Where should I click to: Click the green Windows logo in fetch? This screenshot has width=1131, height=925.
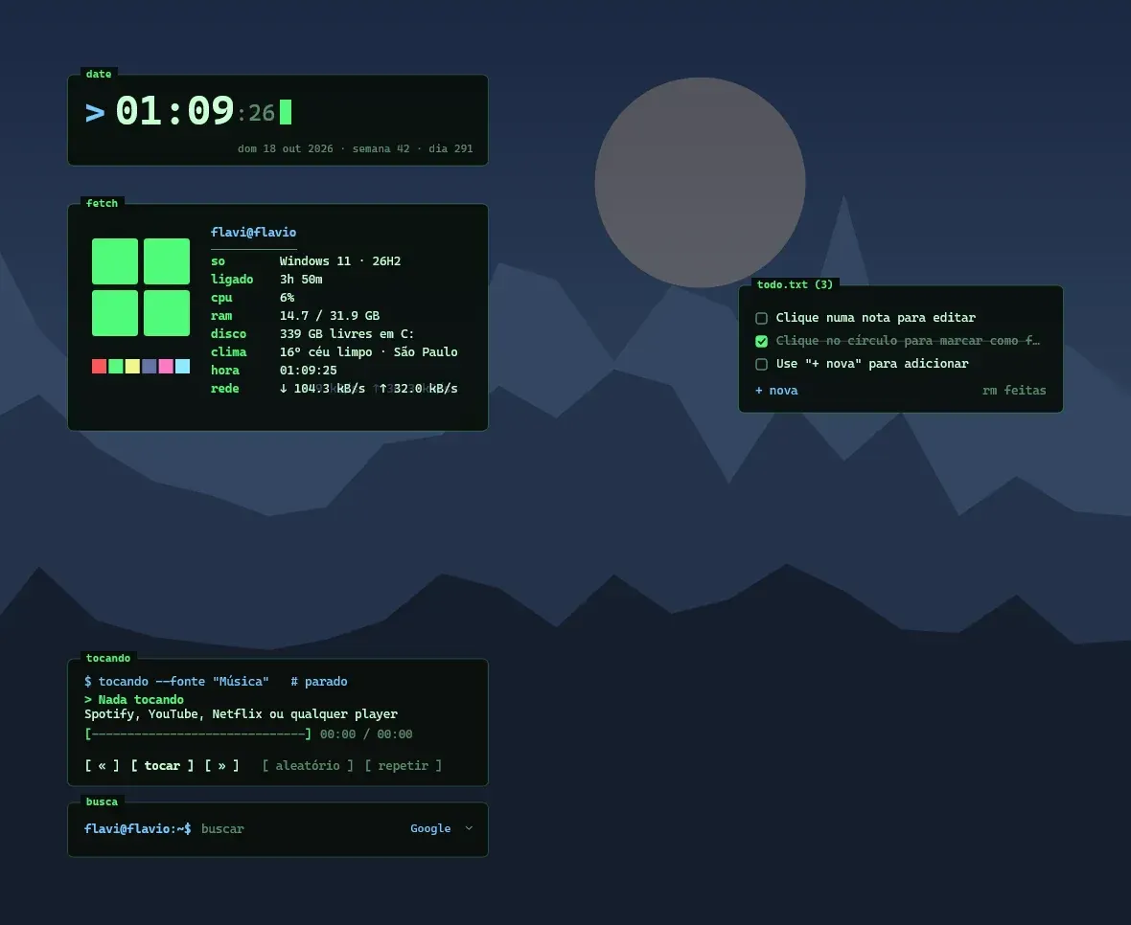(141, 287)
